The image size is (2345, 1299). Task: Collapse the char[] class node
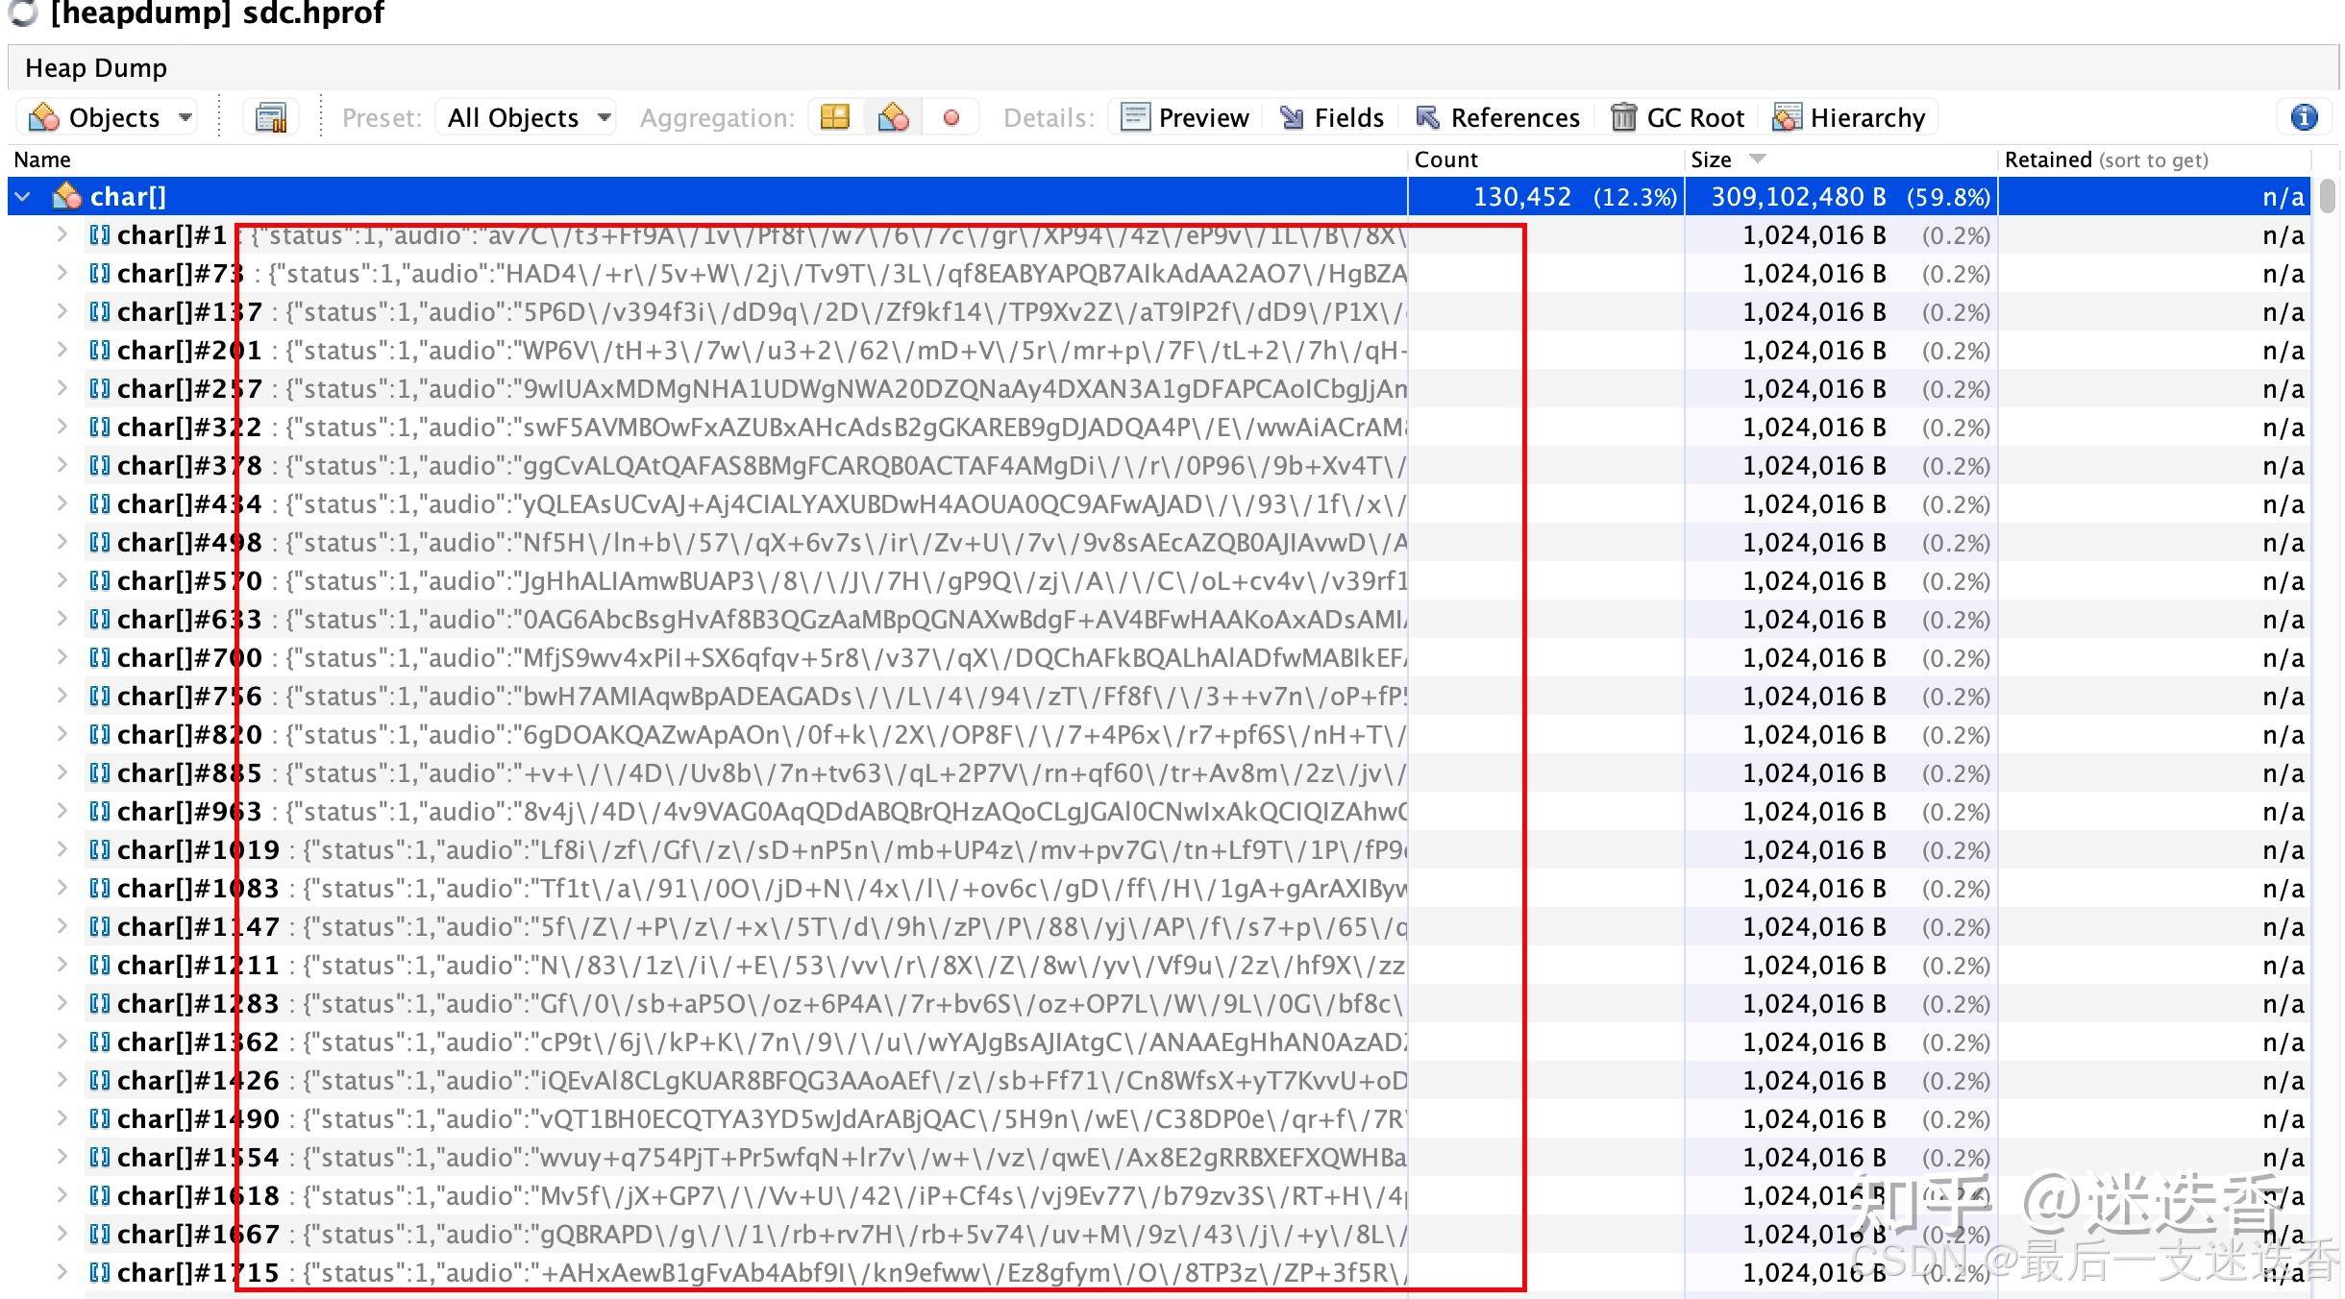(23, 197)
